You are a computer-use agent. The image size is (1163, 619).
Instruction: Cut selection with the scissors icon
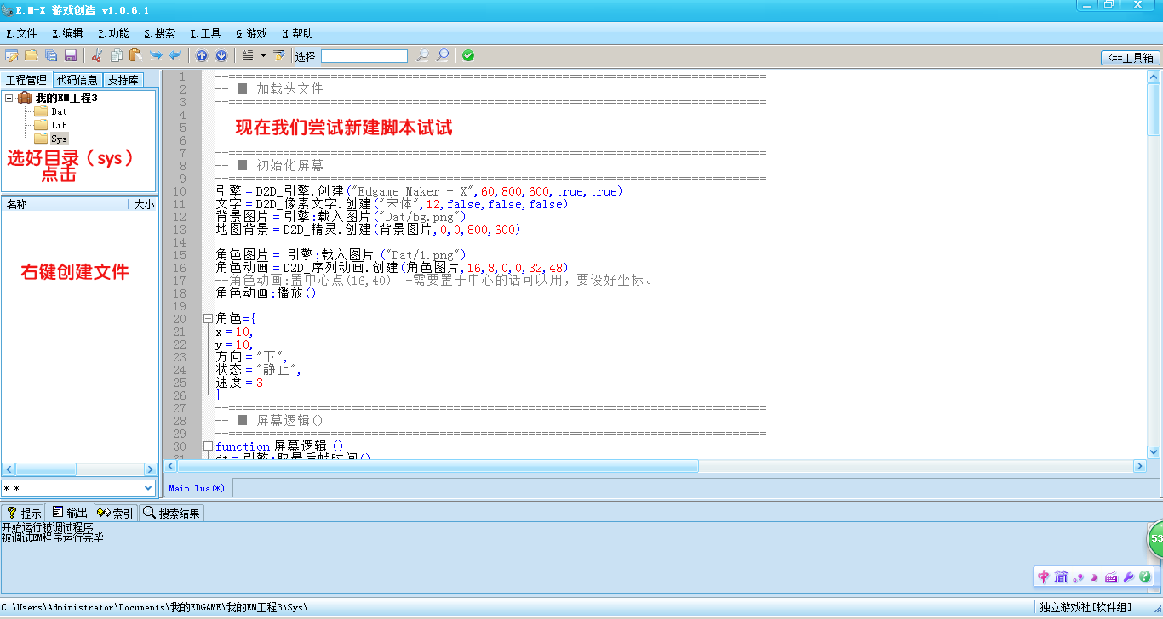pos(96,56)
